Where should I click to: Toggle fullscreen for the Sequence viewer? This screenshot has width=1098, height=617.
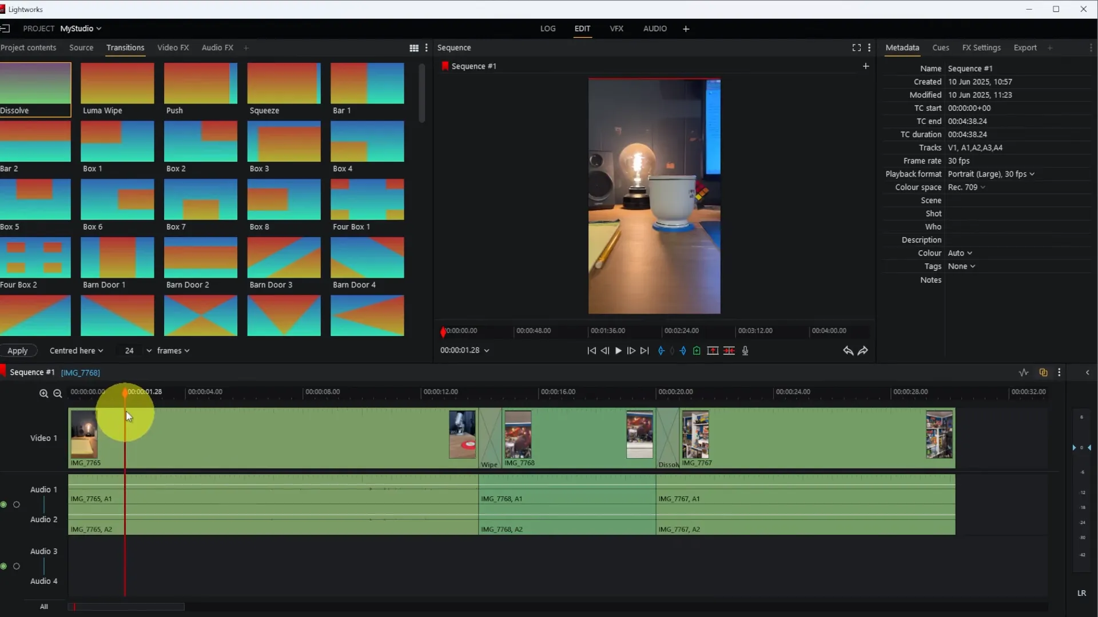point(856,48)
